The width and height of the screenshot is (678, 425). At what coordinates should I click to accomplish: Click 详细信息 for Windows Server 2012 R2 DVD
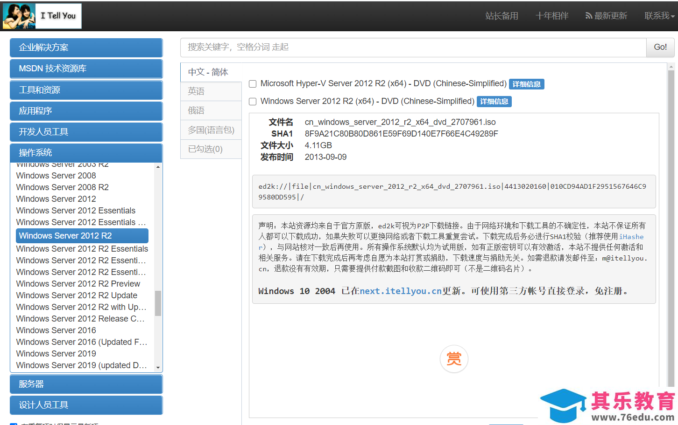494,102
